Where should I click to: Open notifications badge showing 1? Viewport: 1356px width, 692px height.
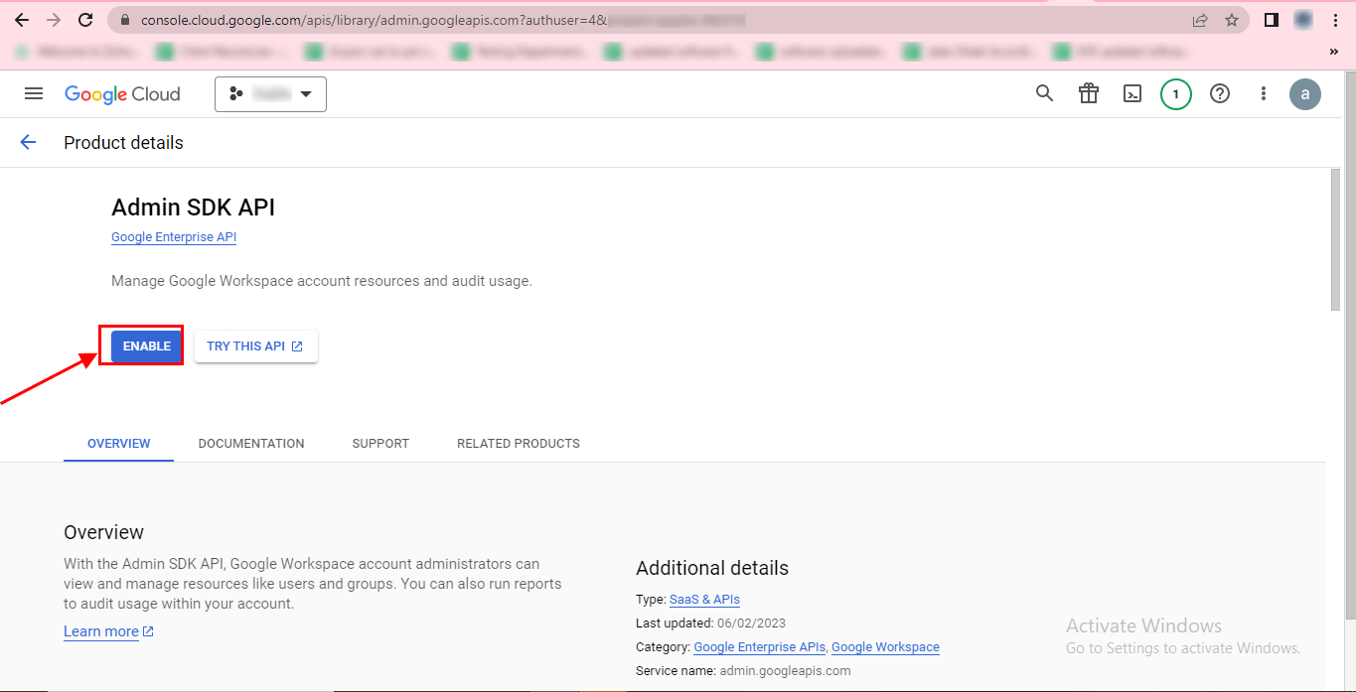coord(1176,94)
